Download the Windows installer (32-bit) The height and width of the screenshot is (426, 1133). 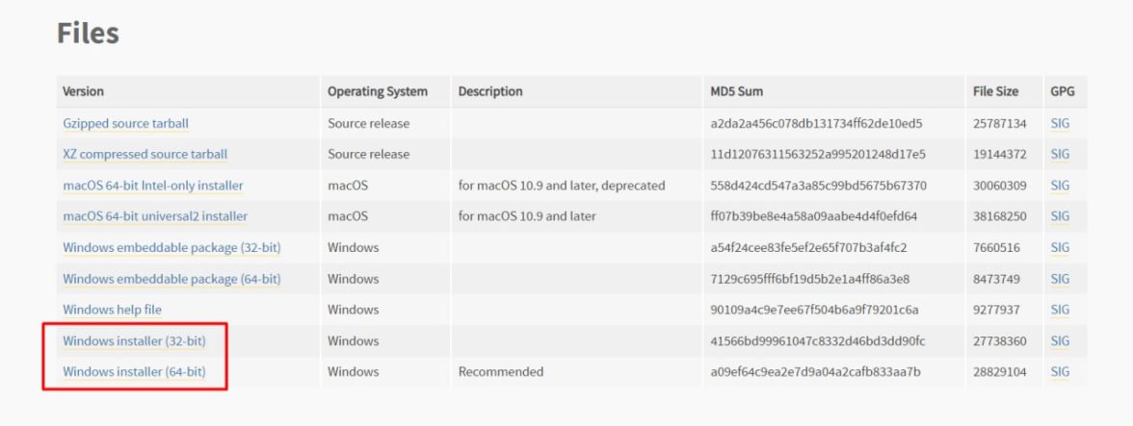point(134,340)
